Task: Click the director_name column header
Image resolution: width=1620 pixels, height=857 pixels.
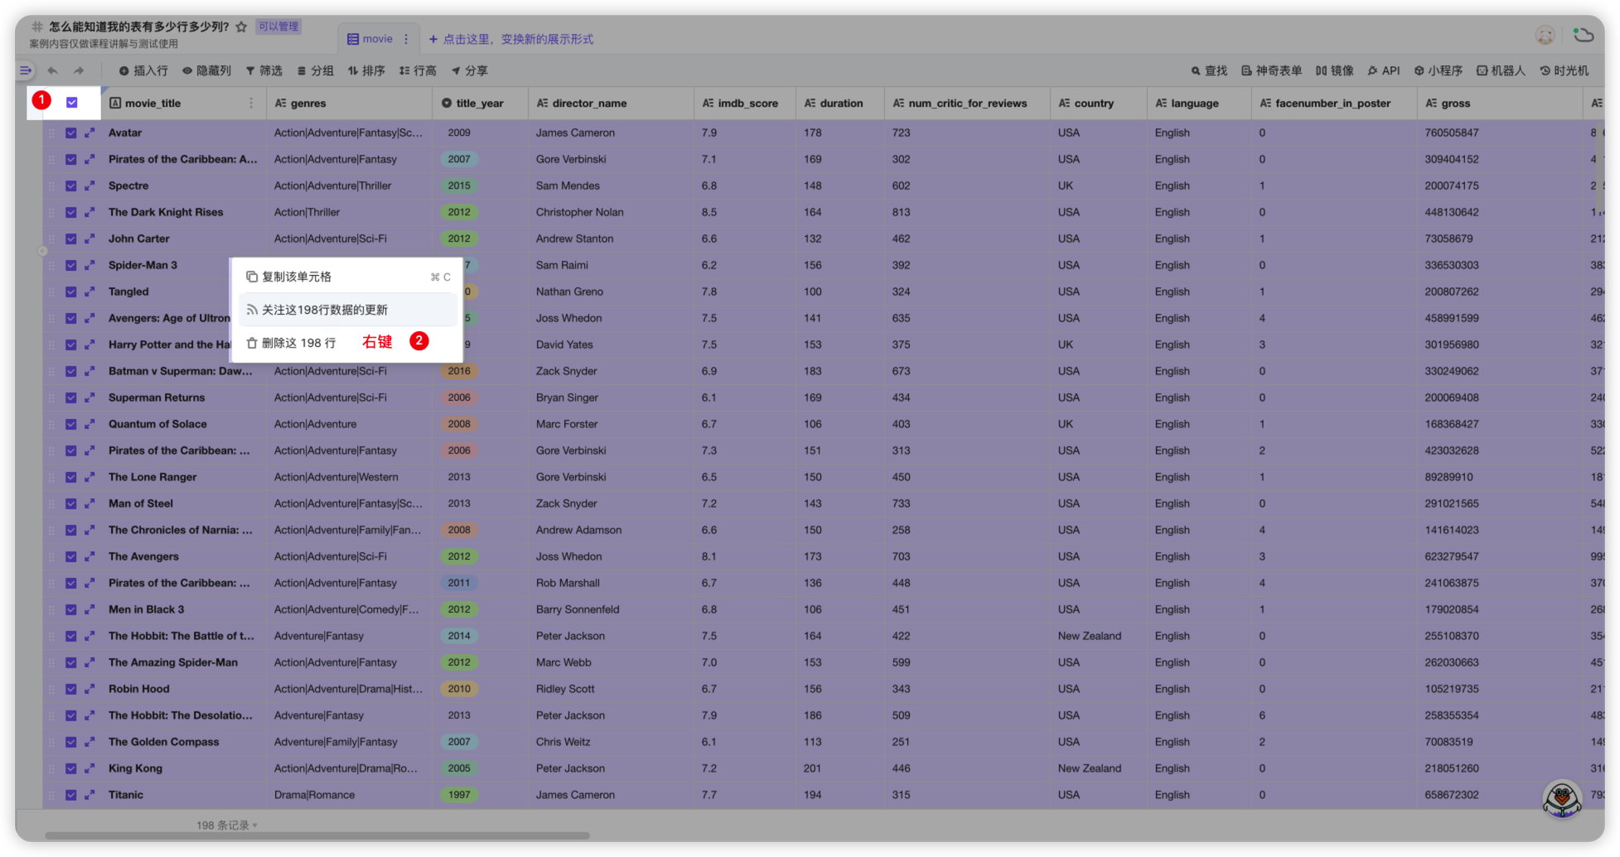Action: (x=611, y=104)
